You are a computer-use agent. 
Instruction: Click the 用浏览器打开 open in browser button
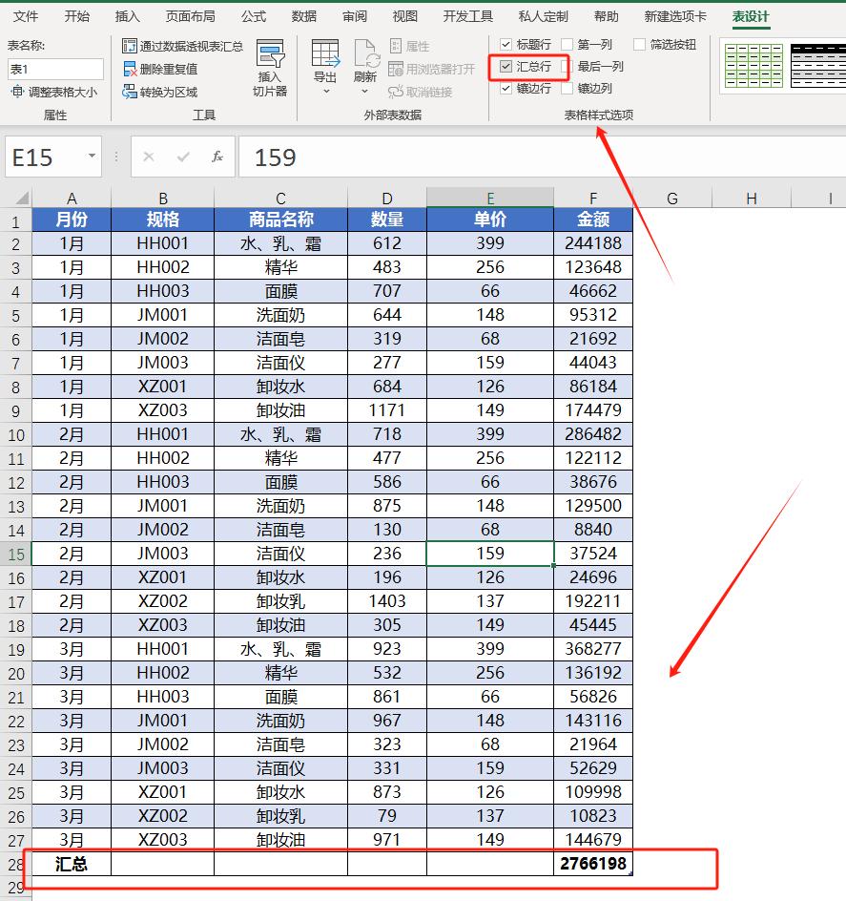432,69
